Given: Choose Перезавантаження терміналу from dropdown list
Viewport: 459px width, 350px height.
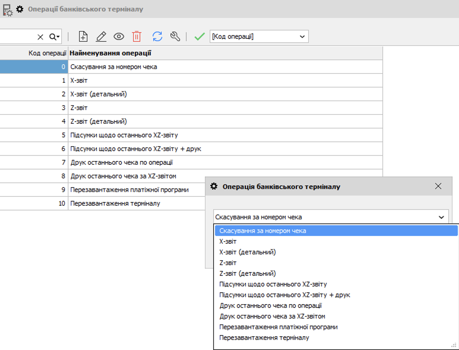Looking at the screenshot, I should (x=264, y=338).
